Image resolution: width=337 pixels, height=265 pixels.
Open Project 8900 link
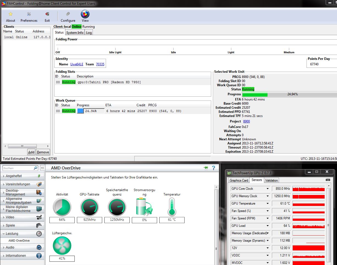click(246, 121)
